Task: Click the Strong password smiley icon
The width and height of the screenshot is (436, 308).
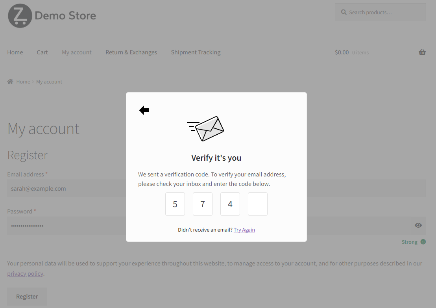Action: pos(423,242)
